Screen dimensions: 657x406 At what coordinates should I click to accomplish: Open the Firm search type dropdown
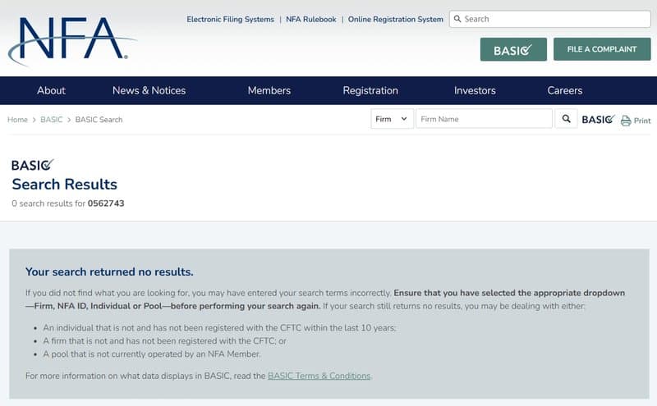(x=392, y=119)
